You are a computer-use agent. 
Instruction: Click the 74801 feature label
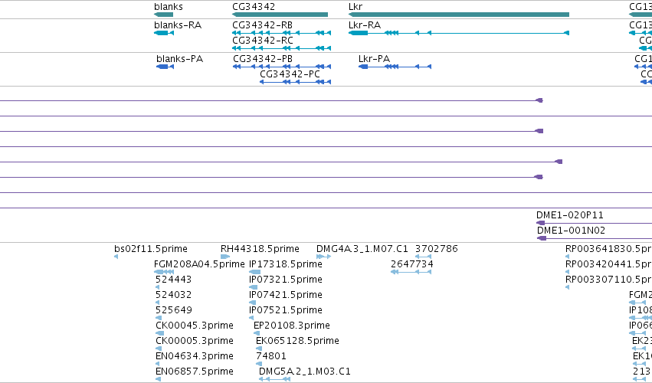[271, 356]
